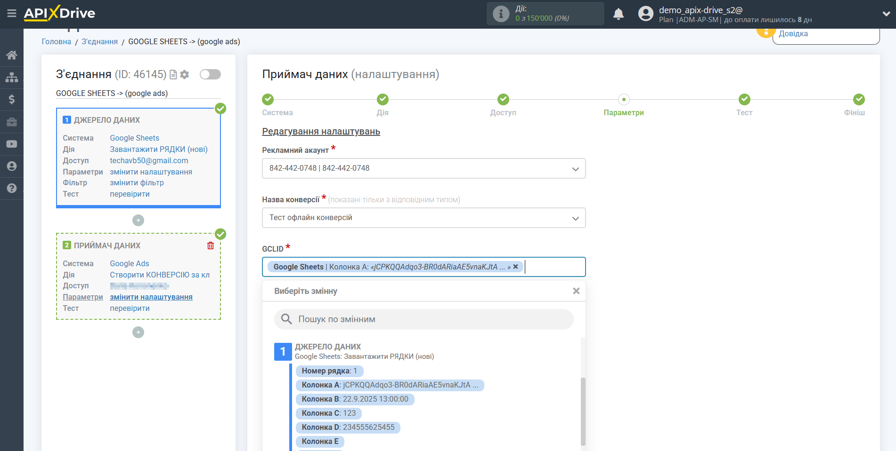Viewport: 896px width, 451px height.
Task: Open the hamburger menu in top bar
Action: 12,14
